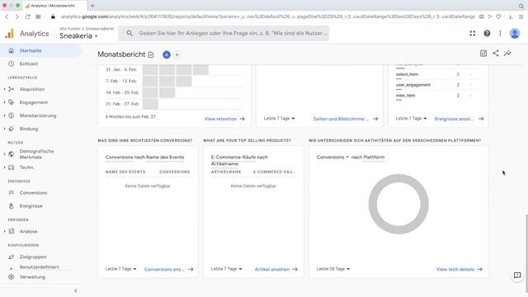
Task: Open the Sneakeria property selector
Action: (78, 35)
